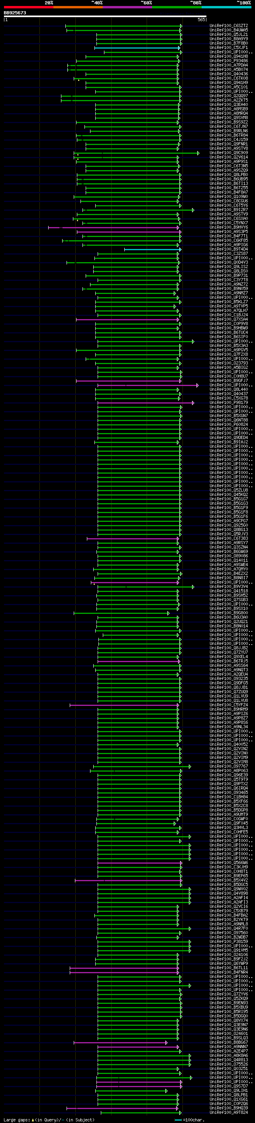The width and height of the screenshot is (255, 1123).
Task: Open hit UniRef100_A5C101
Action: 228,87
